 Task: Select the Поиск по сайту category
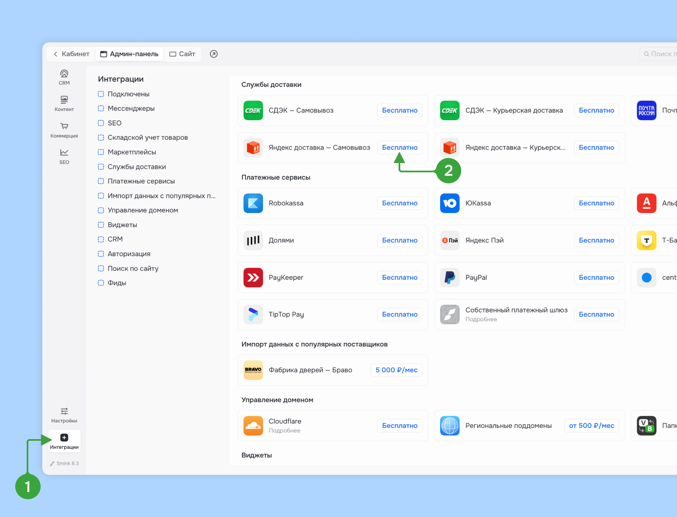pos(128,268)
